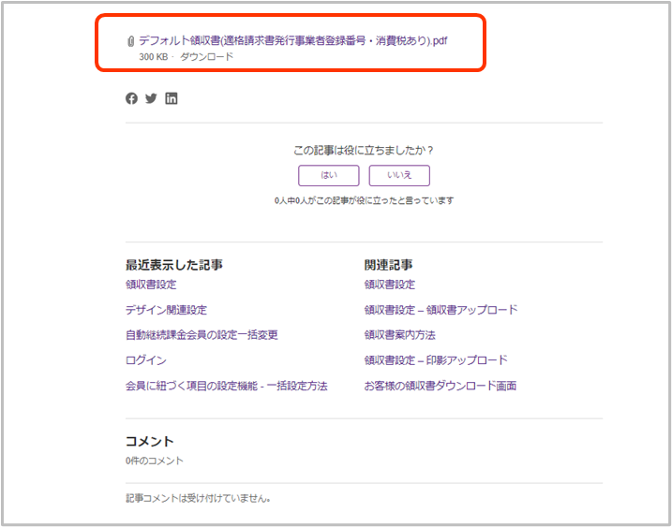Click the 0件のコメント count text
The image size is (672, 527).
pyautogui.click(x=155, y=461)
